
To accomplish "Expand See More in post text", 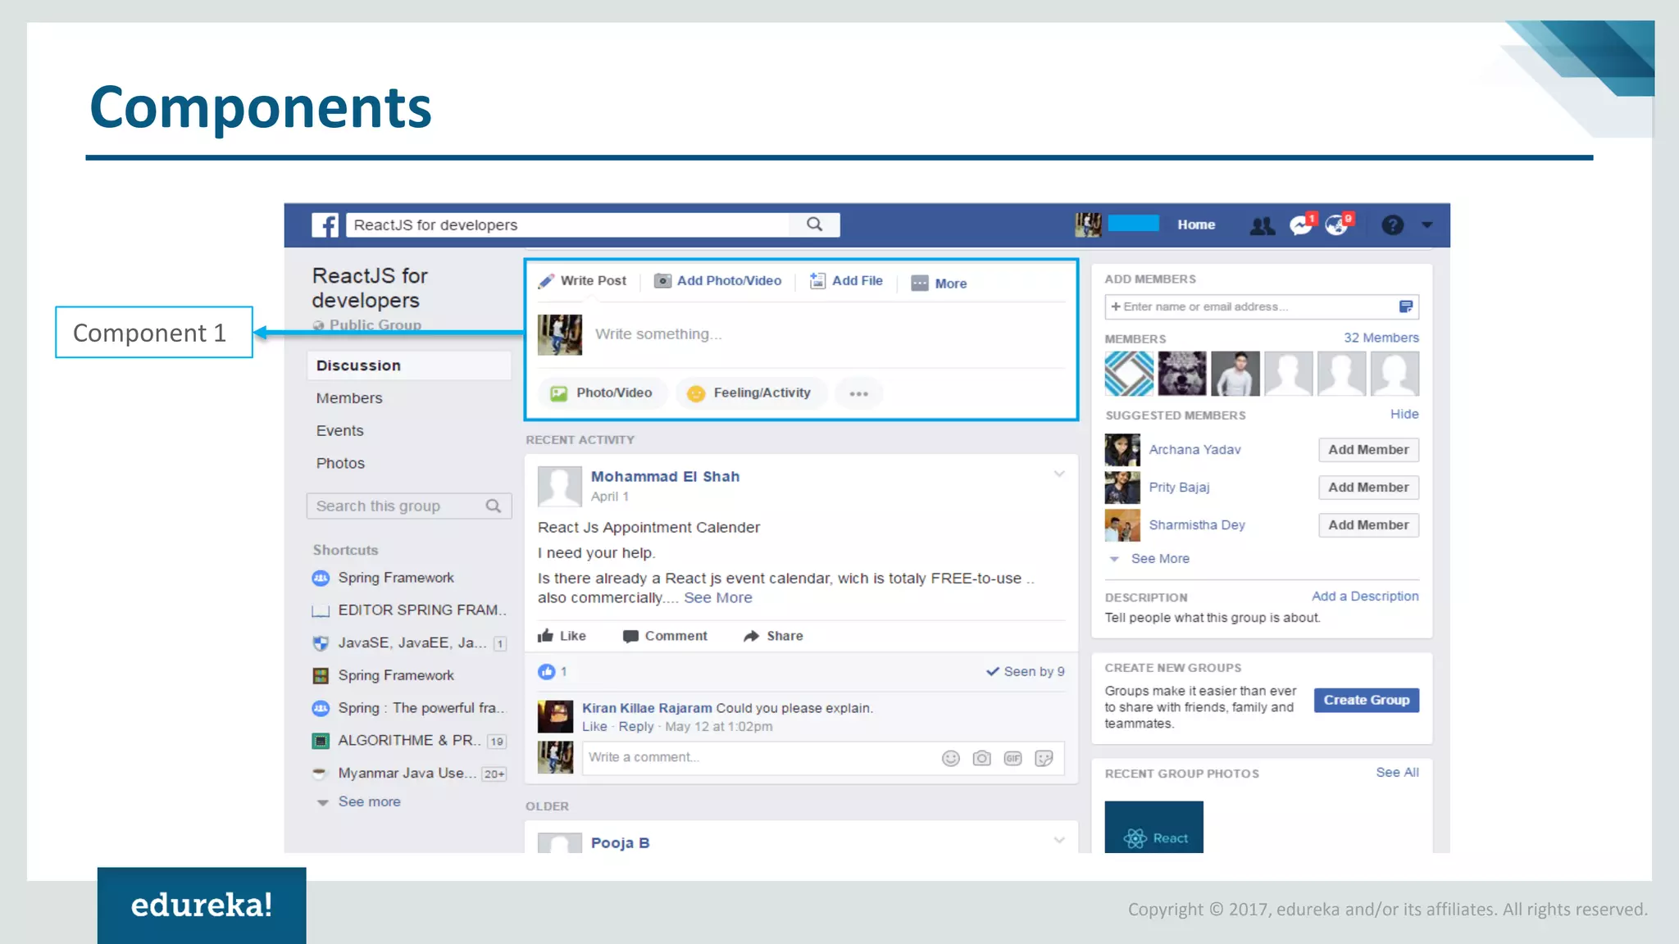I will pos(718,598).
